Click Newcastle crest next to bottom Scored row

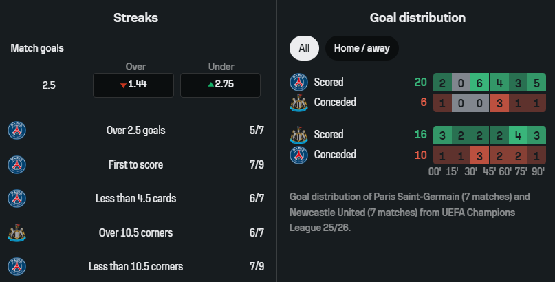coord(298,135)
